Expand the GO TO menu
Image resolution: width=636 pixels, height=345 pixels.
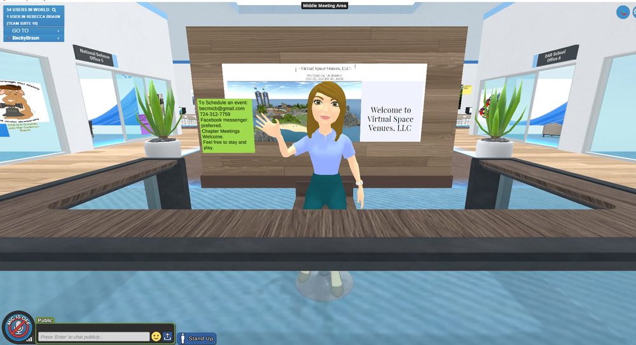point(34,31)
